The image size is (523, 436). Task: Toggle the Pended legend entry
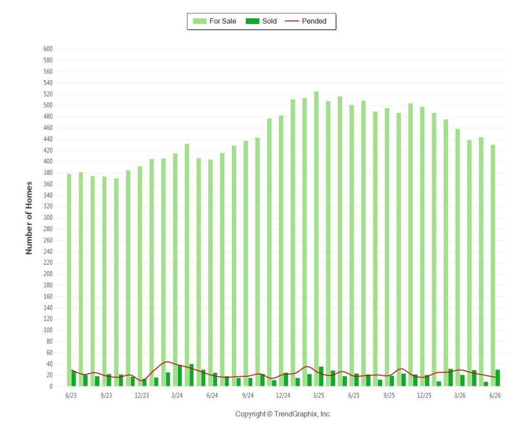[x=306, y=21]
